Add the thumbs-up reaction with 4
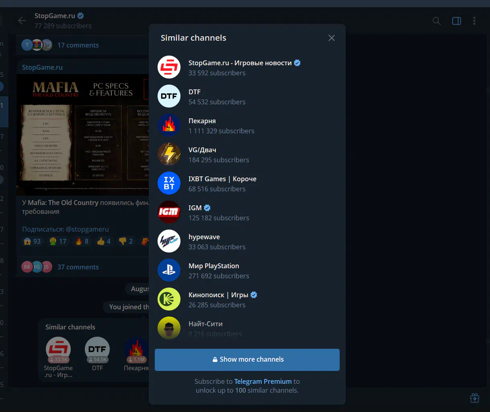The image size is (490, 412). [104, 241]
